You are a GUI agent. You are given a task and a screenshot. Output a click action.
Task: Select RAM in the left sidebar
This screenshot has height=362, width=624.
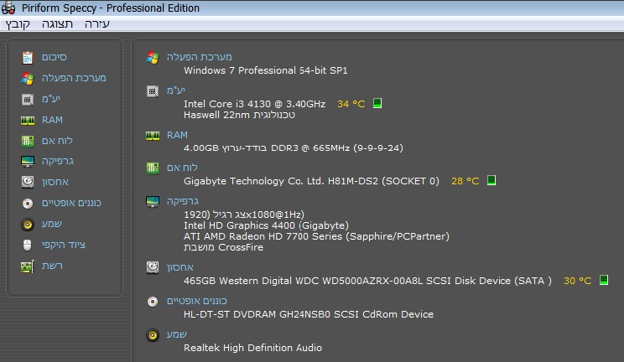[x=52, y=120]
